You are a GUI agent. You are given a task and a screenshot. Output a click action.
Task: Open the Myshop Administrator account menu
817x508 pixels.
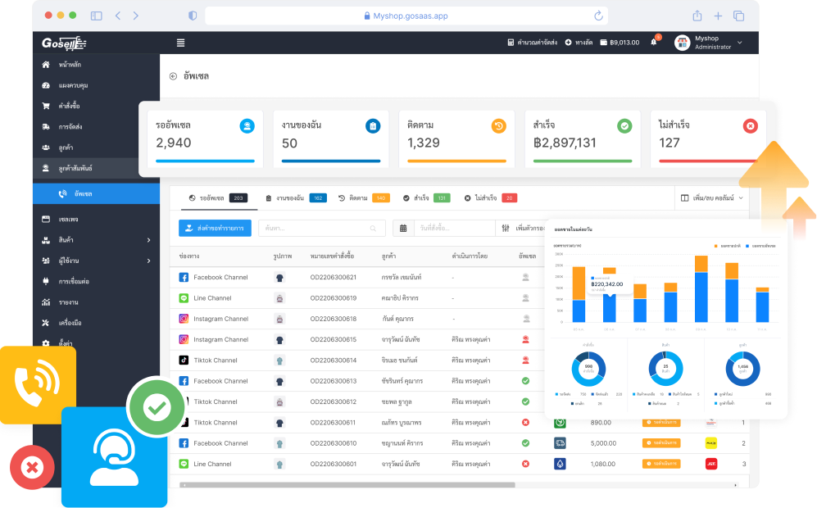tap(709, 43)
